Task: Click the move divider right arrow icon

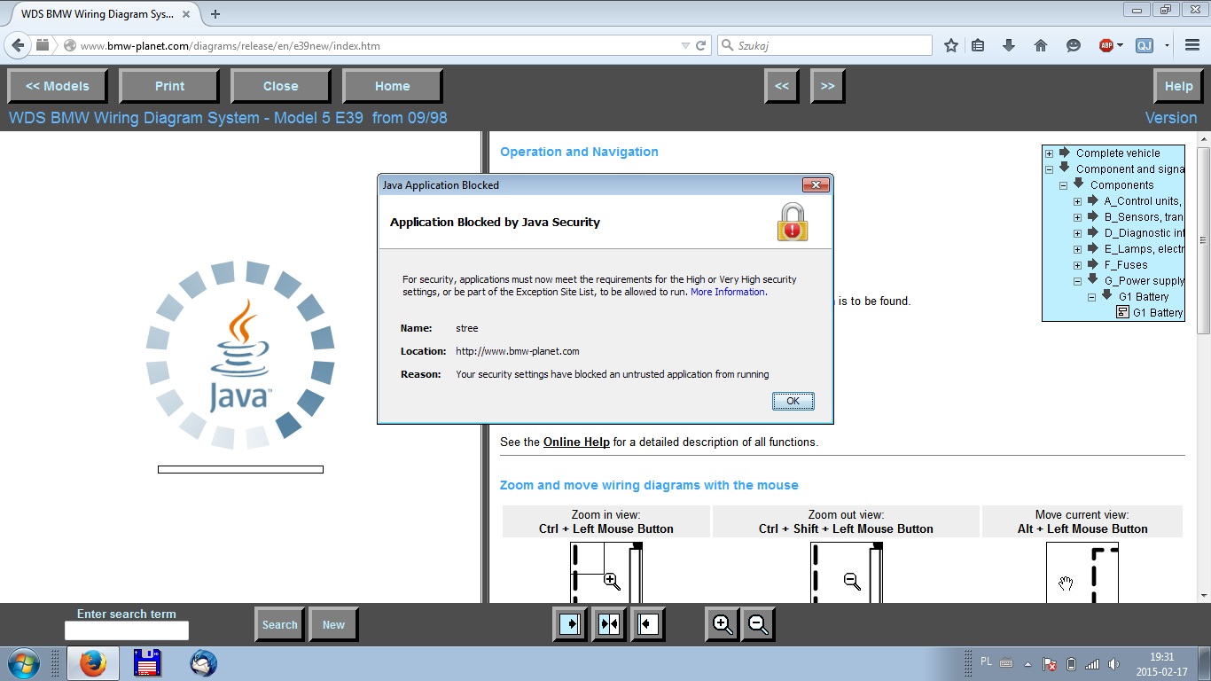Action: click(570, 624)
